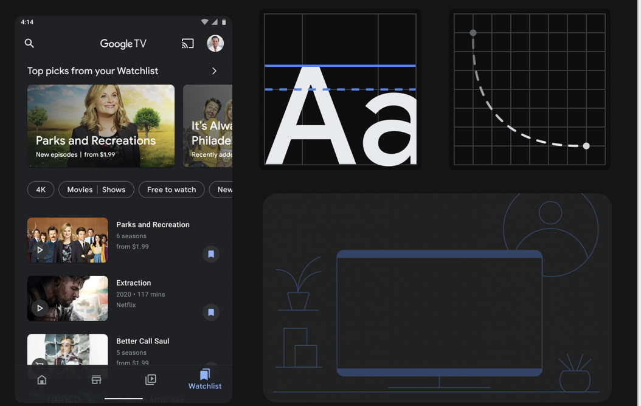Play Parks and Recreation from the list thumbnail
The width and height of the screenshot is (641, 406).
point(40,250)
